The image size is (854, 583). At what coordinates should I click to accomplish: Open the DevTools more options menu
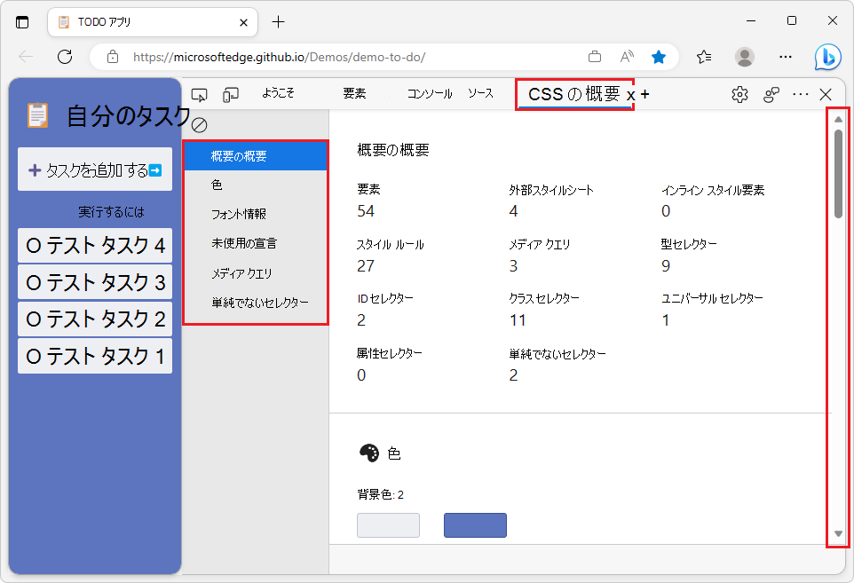pos(800,93)
